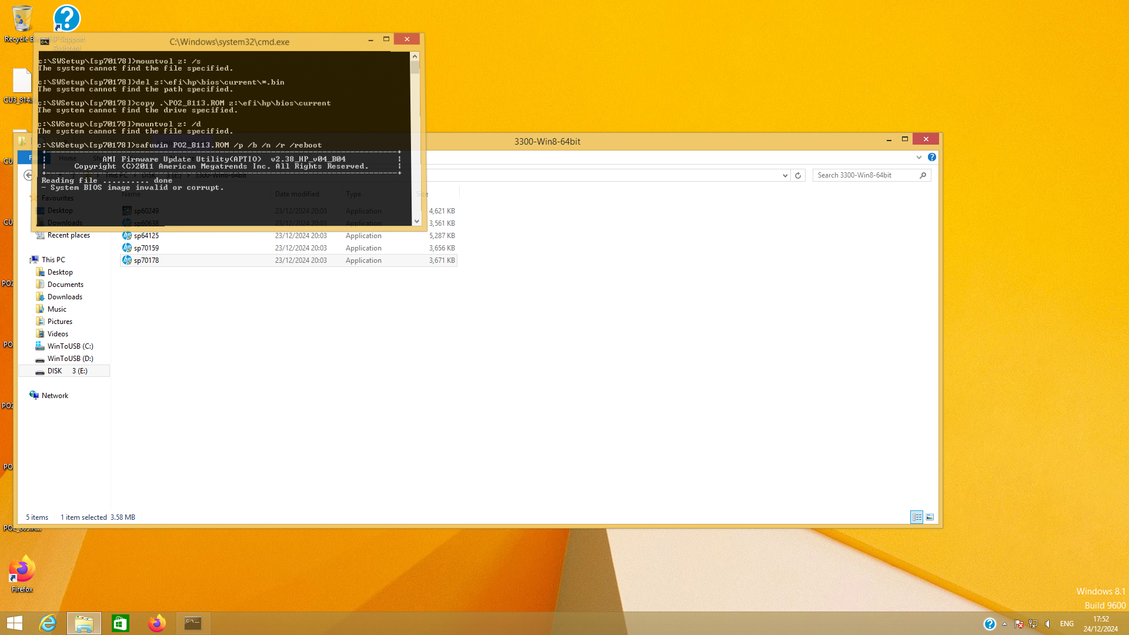Expand the ribbon using the chevron
The width and height of the screenshot is (1129, 635).
click(919, 157)
